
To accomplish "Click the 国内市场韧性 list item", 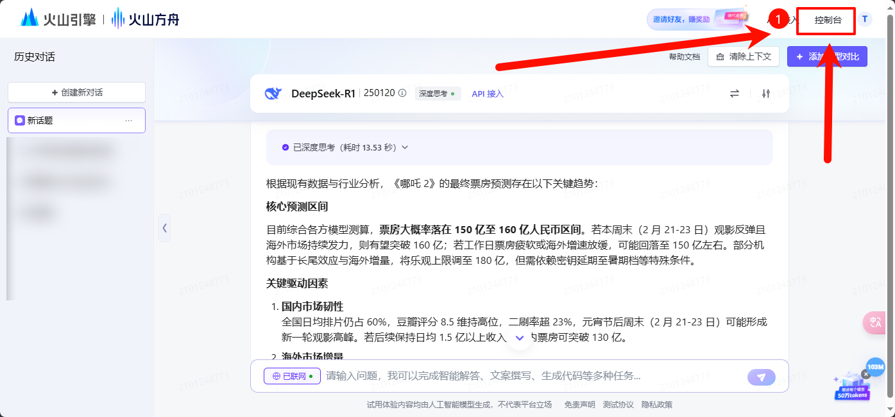I will click(312, 306).
